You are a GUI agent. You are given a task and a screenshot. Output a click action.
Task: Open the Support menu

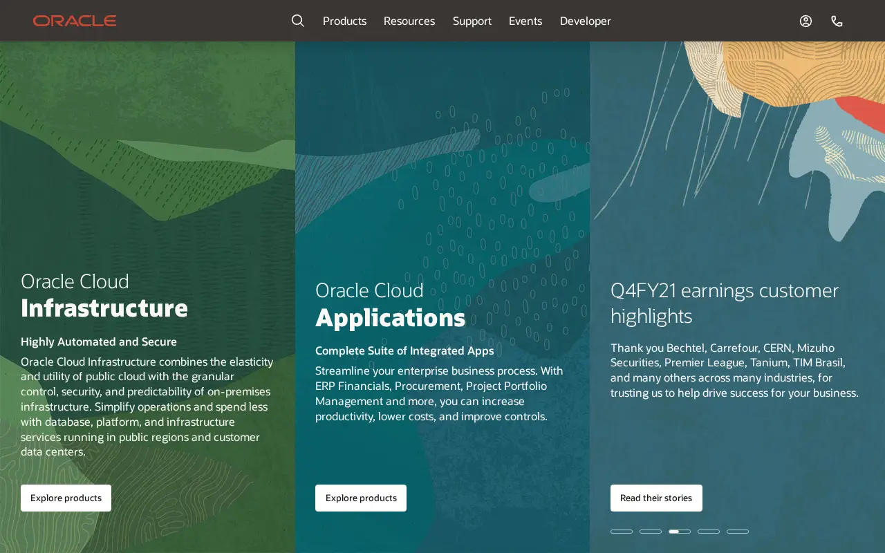point(472,21)
